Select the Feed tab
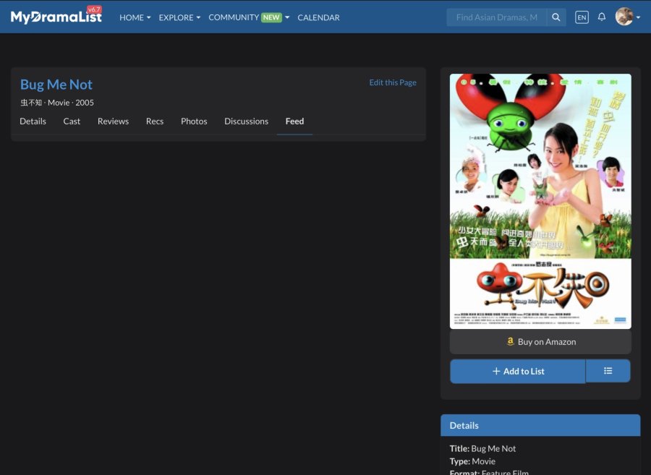 pyautogui.click(x=294, y=121)
